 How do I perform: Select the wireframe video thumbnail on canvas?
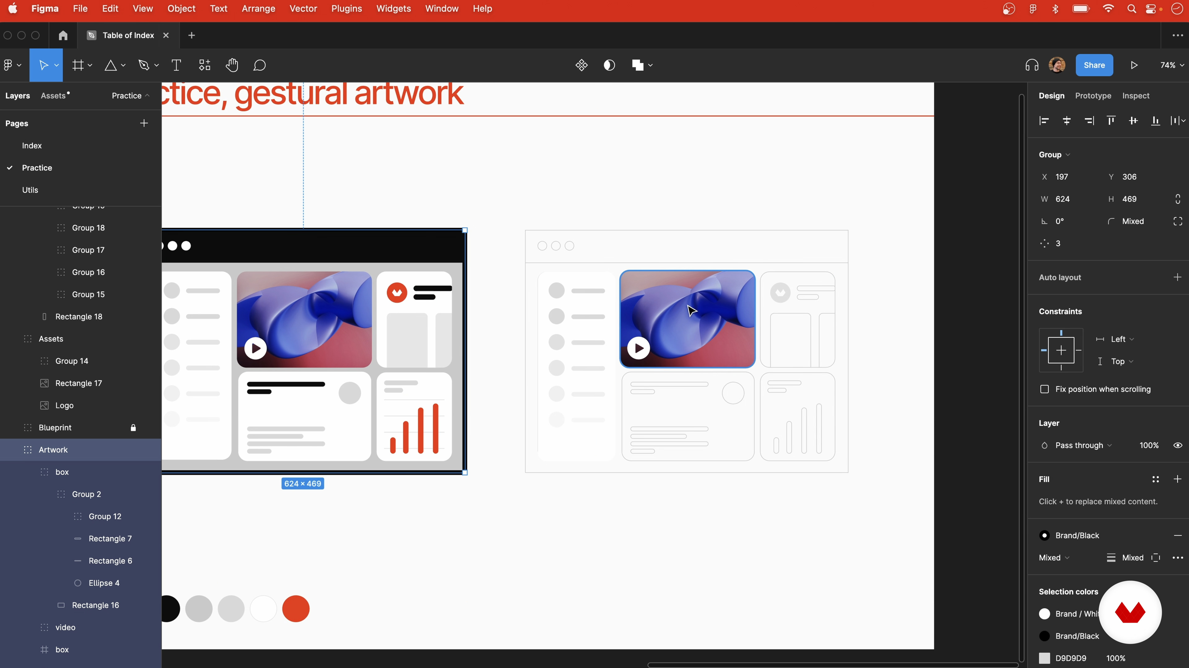(687, 319)
